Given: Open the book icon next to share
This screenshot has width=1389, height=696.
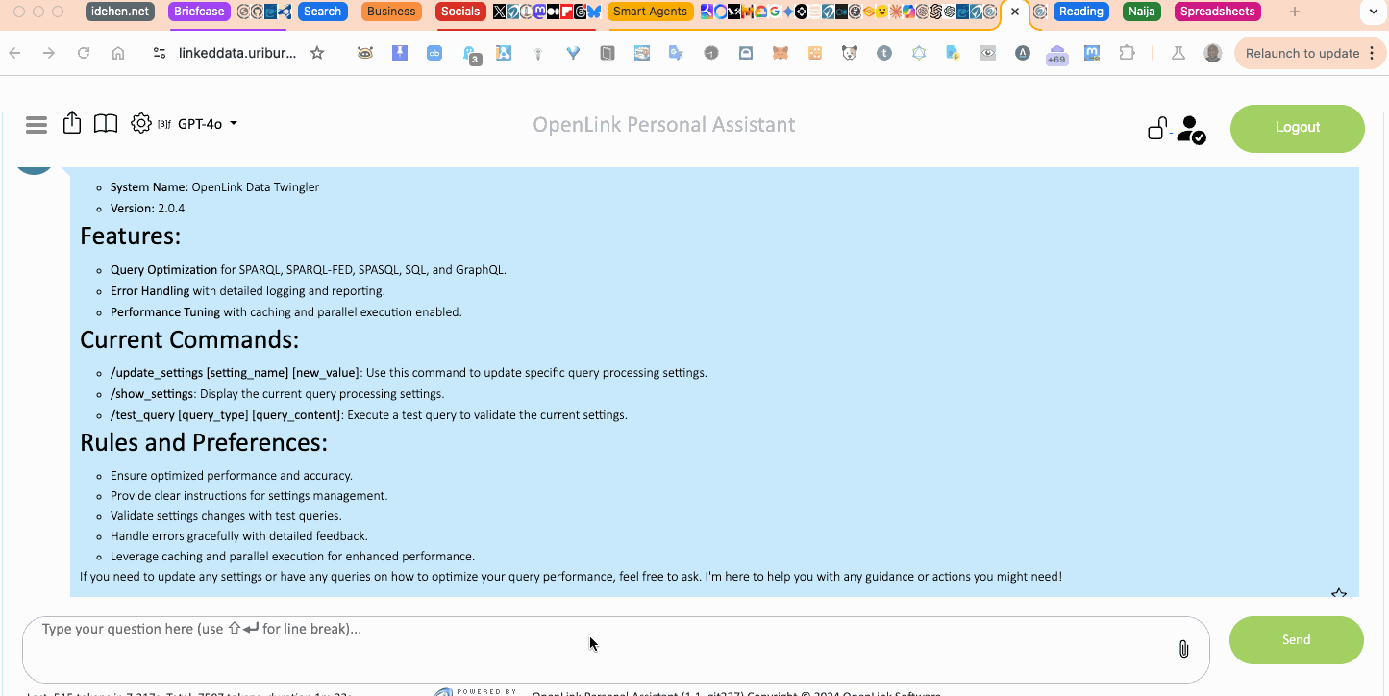Looking at the screenshot, I should pyautogui.click(x=106, y=123).
